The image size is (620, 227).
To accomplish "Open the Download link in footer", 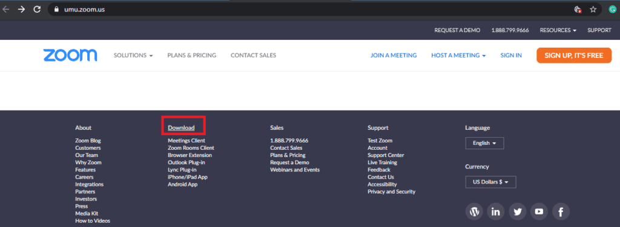I will [181, 128].
